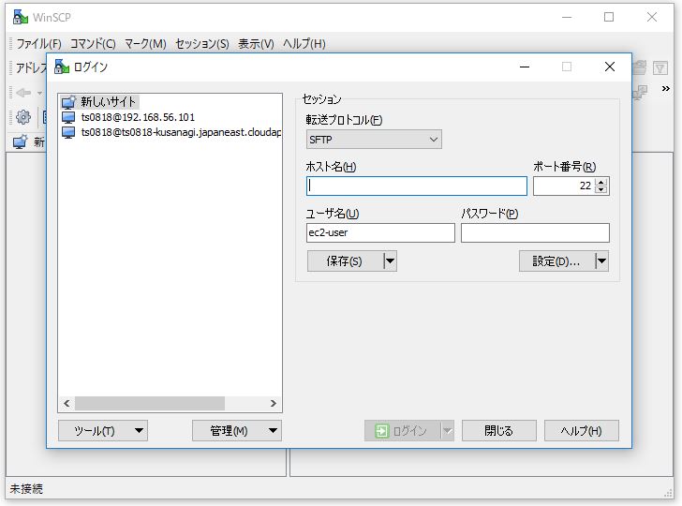682x506 pixels.
Task: Click the new session monitor icon in main window
Action: point(20,141)
